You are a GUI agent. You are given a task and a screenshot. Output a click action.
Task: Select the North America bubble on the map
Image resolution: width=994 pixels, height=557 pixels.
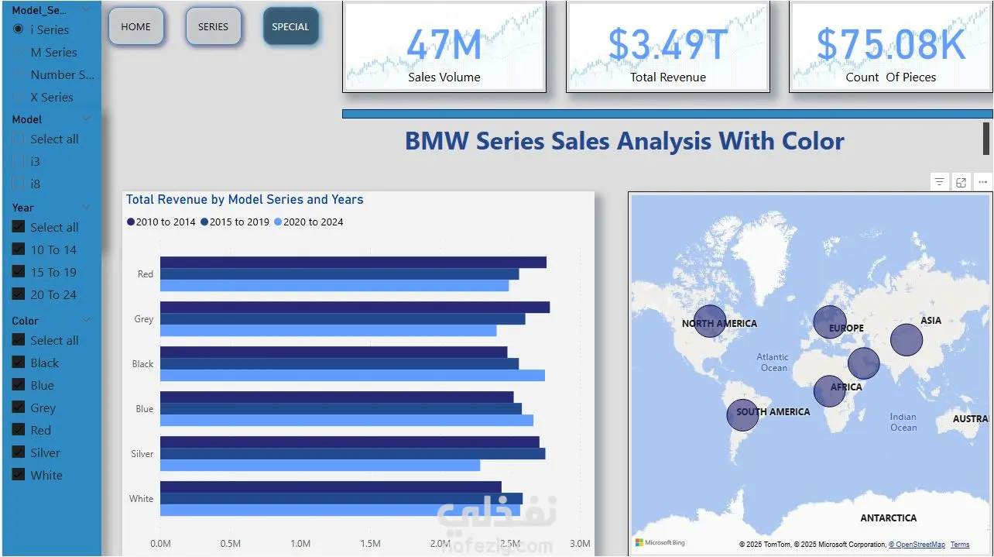710,321
